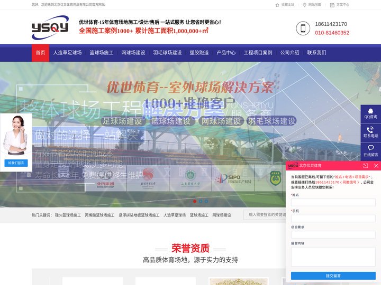Click the 悬浮拼装地板篮球场施工 keyword link
This screenshot has width=381, height=285.
(x=139, y=215)
